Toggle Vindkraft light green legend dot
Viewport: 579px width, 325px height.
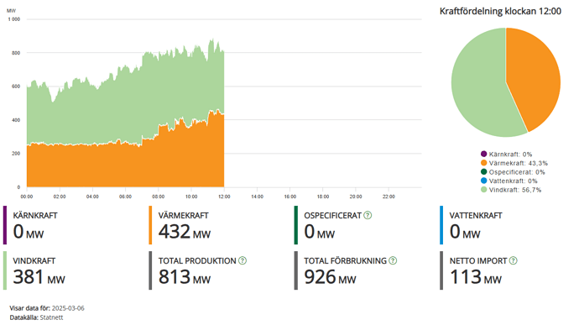[483, 189]
